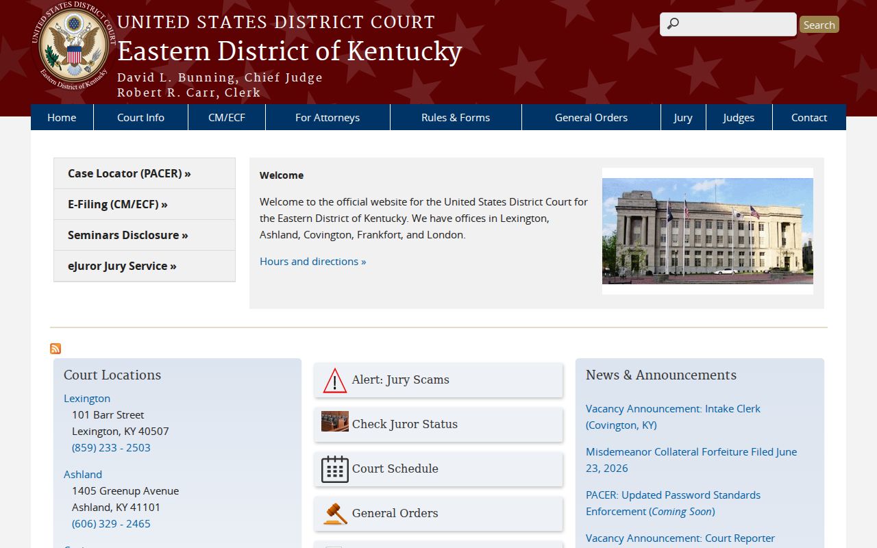Open the For Attorneys menu
The height and width of the screenshot is (548, 877).
(328, 117)
